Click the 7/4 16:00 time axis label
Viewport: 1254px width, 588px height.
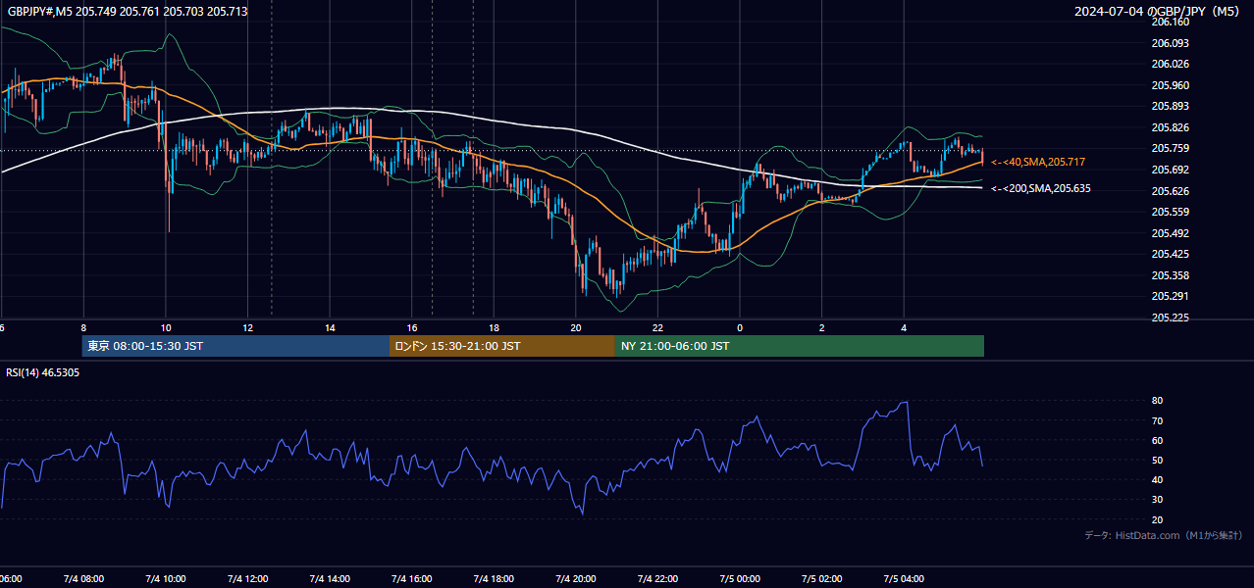click(x=412, y=579)
